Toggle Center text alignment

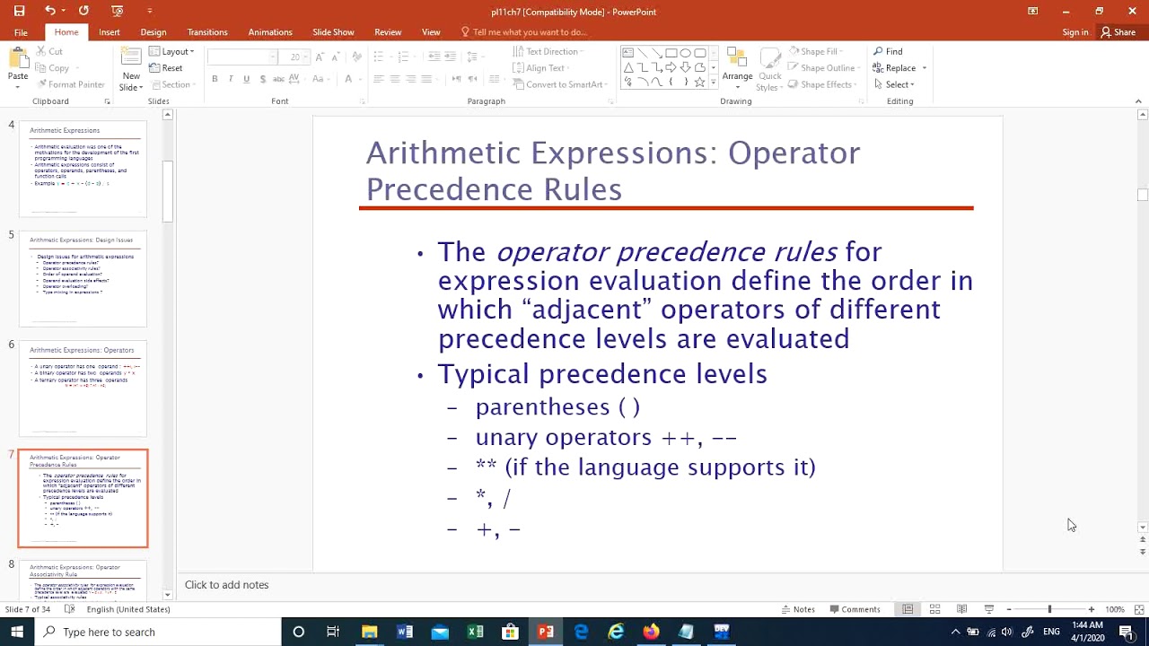395,79
